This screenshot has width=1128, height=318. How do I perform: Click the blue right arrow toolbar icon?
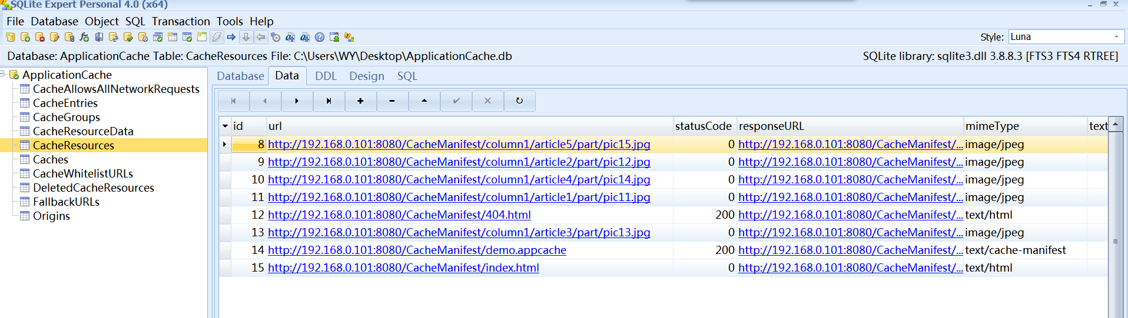(231, 37)
